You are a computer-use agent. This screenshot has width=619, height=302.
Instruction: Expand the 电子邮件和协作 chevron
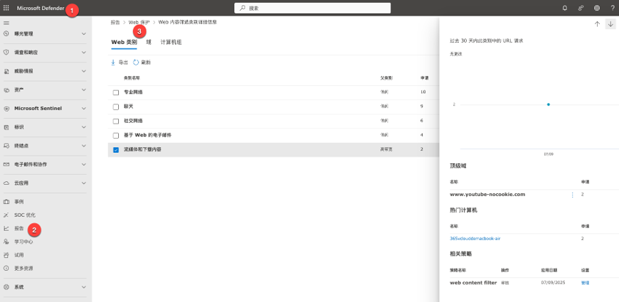(x=84, y=164)
